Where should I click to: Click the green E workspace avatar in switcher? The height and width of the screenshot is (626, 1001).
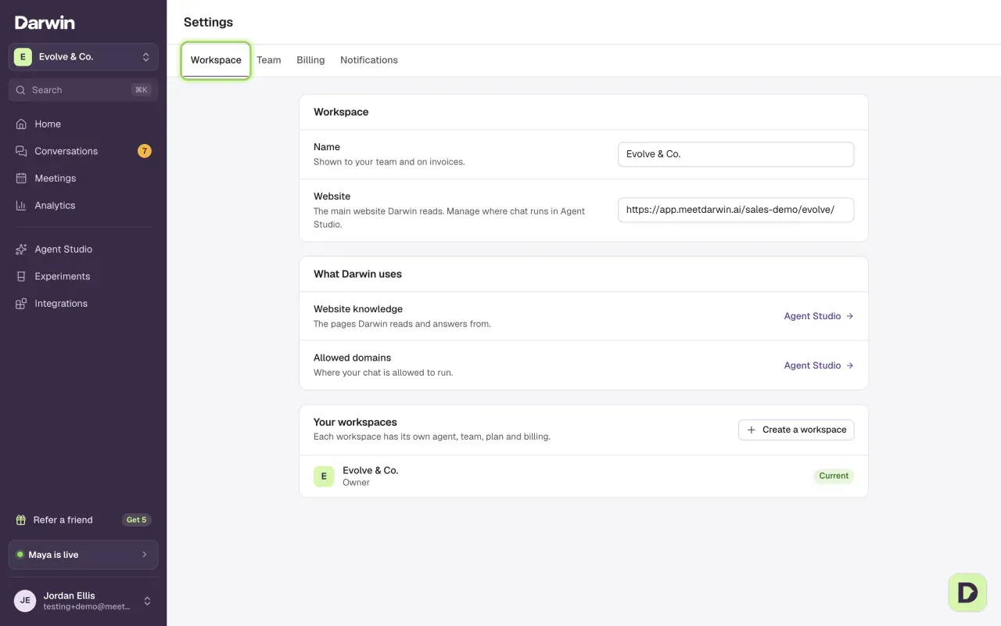[23, 56]
